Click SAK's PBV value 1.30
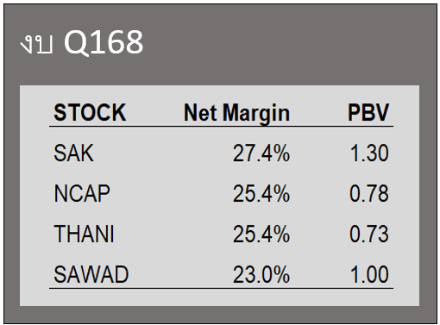 (x=369, y=153)
